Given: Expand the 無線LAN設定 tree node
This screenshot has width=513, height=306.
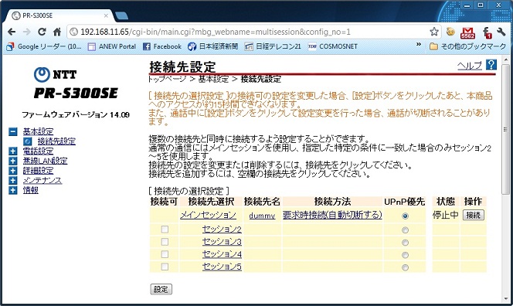Looking at the screenshot, I should tap(13, 161).
